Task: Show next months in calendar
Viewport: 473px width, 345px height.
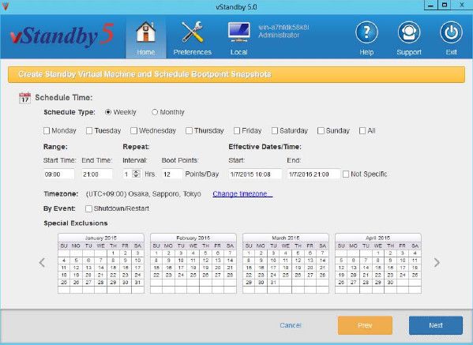Action: (x=437, y=263)
